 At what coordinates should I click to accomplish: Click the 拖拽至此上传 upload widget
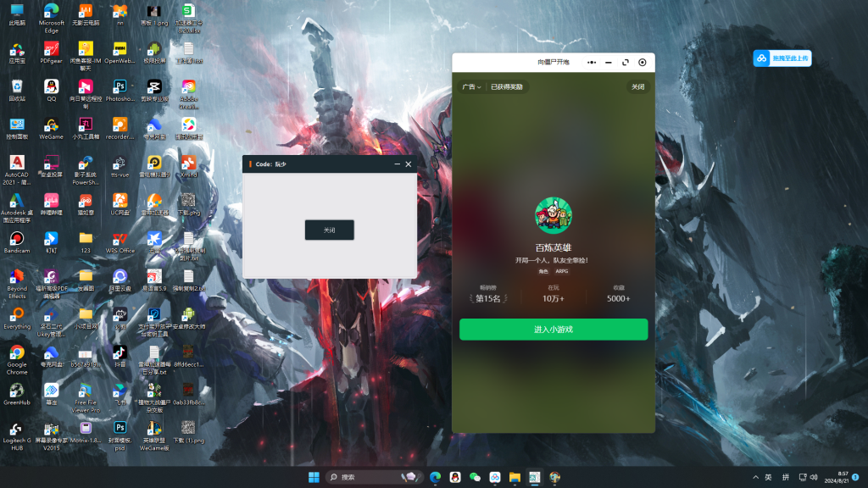tap(782, 58)
